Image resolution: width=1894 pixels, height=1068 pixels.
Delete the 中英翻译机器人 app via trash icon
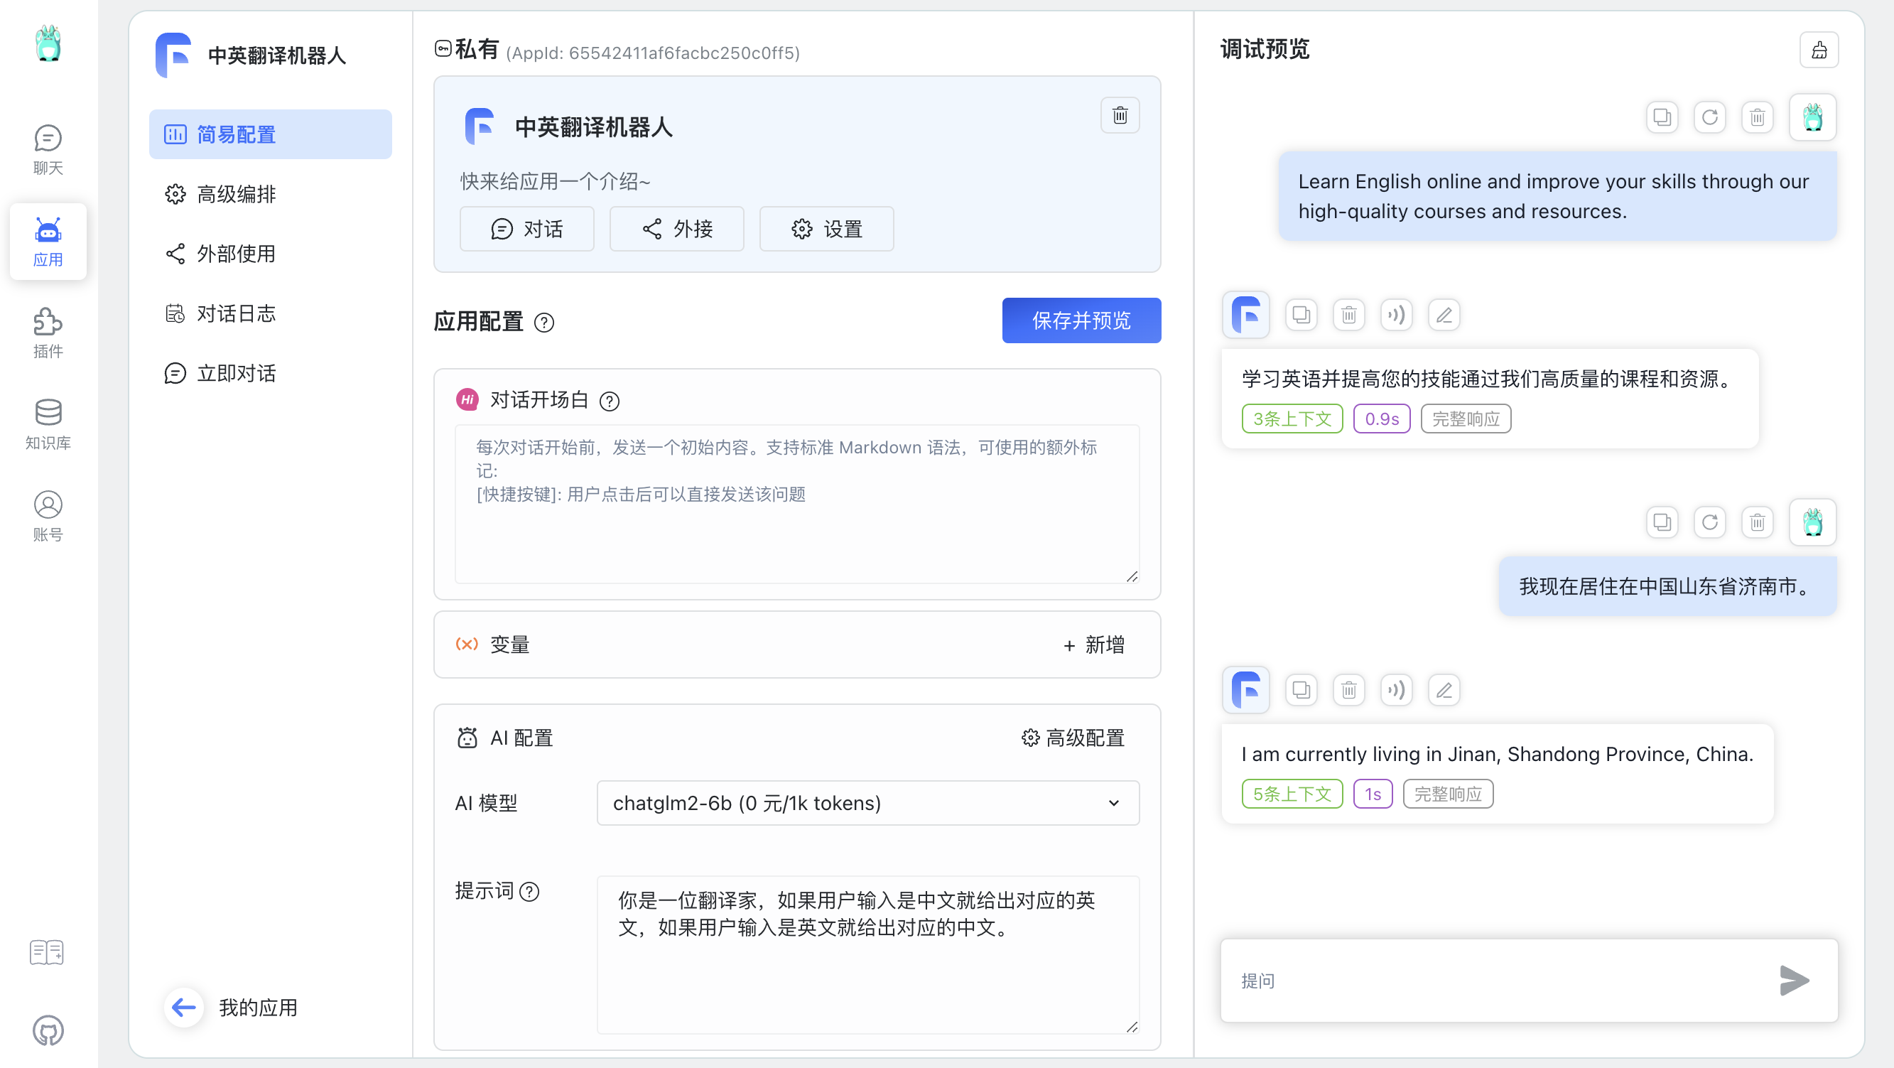coord(1119,116)
